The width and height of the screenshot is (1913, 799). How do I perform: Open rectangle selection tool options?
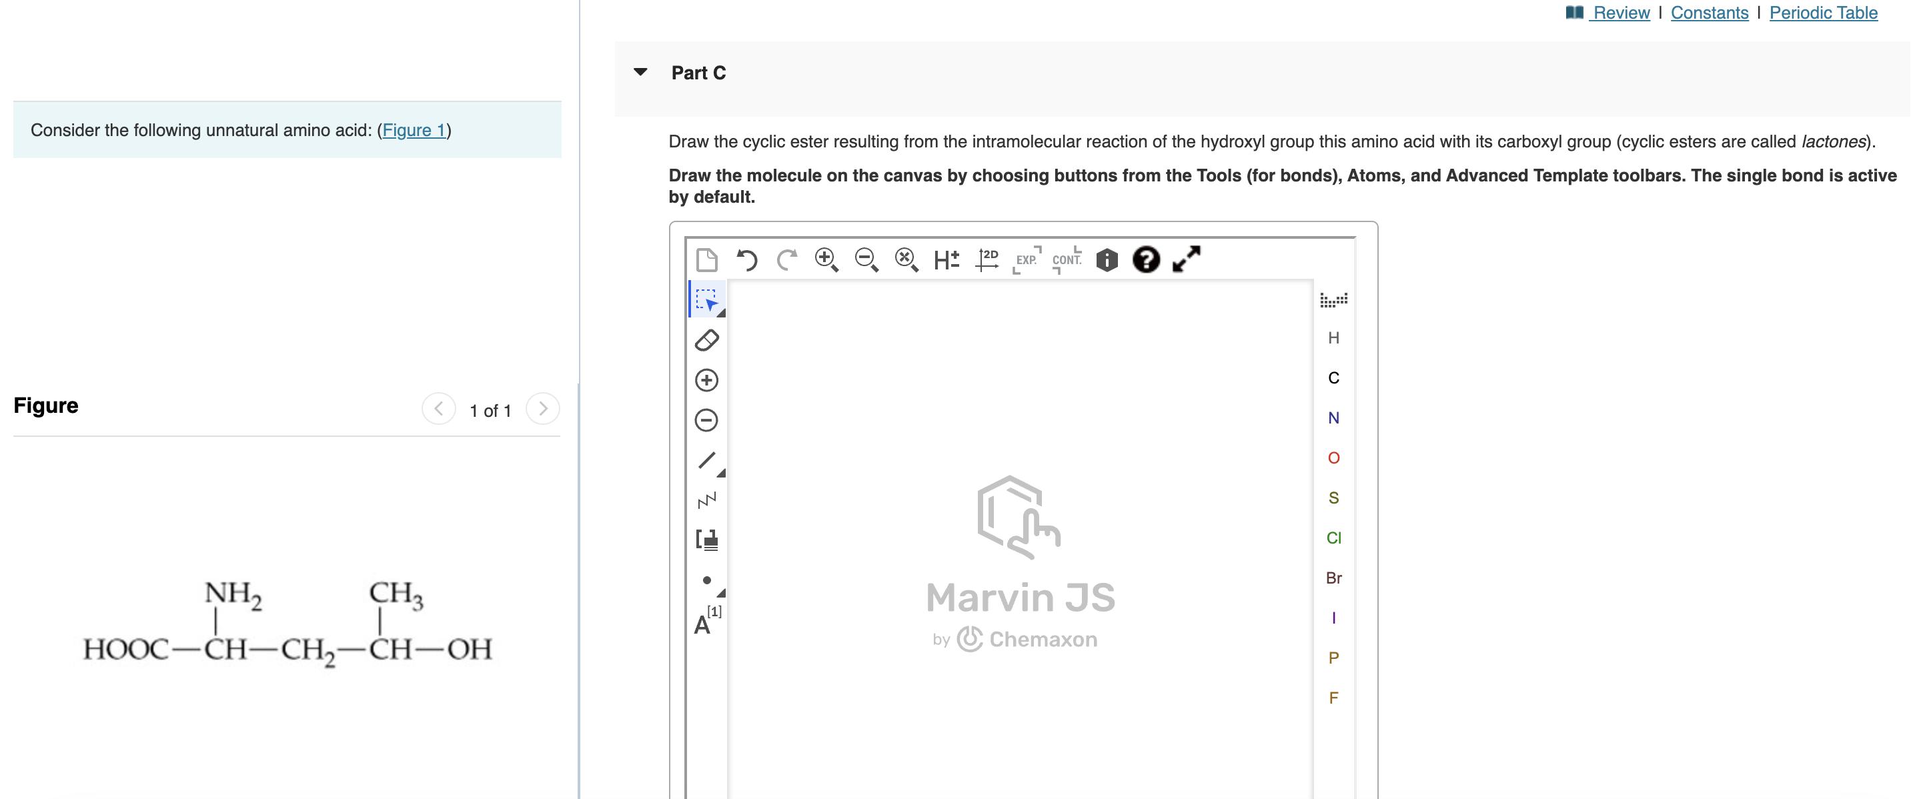pos(721,313)
